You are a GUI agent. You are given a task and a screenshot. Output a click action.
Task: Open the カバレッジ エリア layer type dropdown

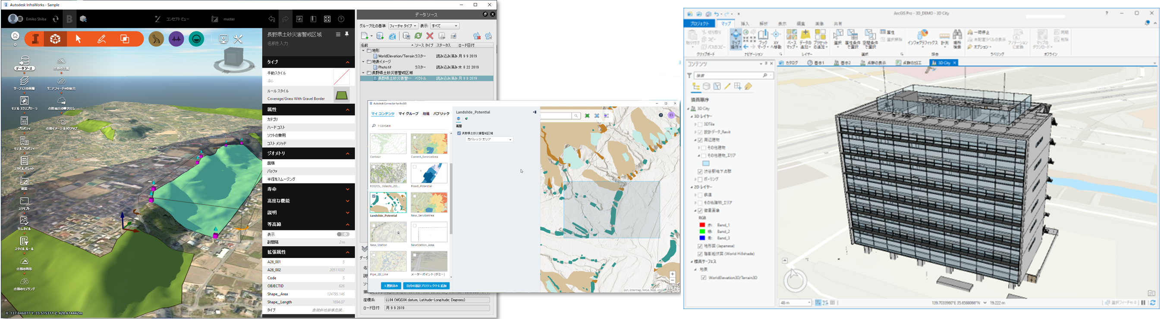coord(489,139)
